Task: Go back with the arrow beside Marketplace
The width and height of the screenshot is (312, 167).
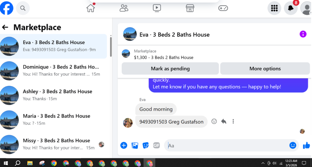Action: [5, 27]
